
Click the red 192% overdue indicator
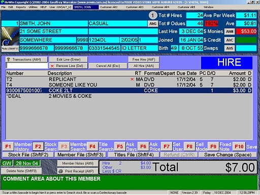tap(211, 23)
